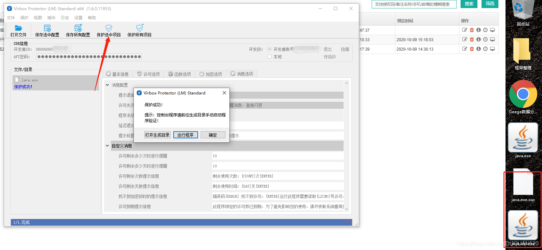This screenshot has width=542, height=250.
Task: Select the 本地 radio button
Action: coord(269,57)
